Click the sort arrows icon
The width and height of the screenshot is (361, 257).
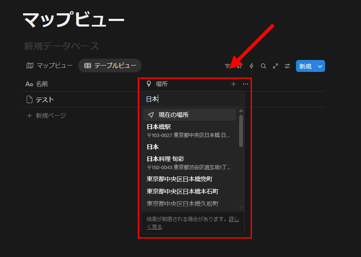[x=240, y=66]
